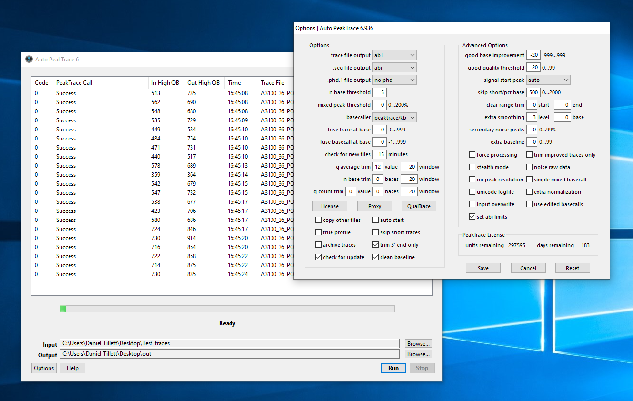
Task: Expand the signal start peak dropdown
Action: pos(548,80)
